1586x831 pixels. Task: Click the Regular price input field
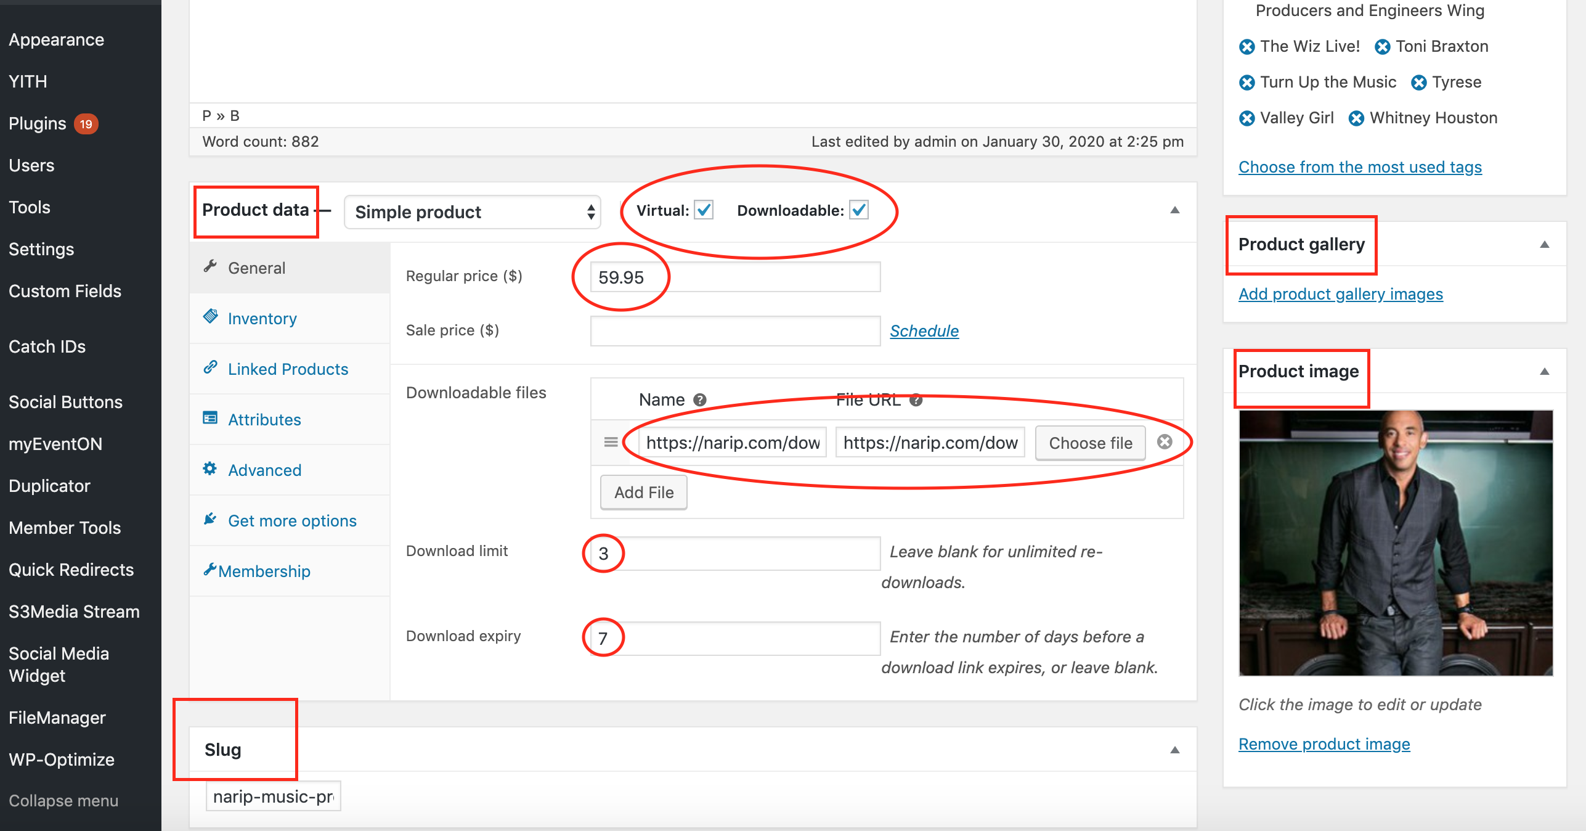point(734,277)
